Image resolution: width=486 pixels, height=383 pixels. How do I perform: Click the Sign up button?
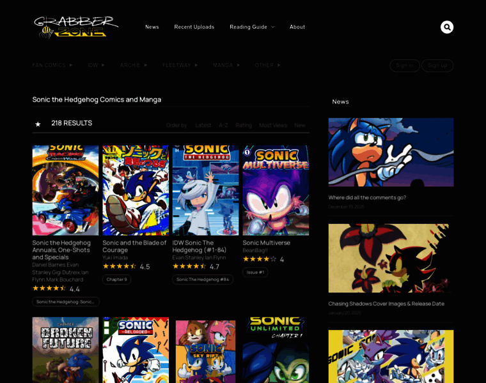(x=437, y=66)
